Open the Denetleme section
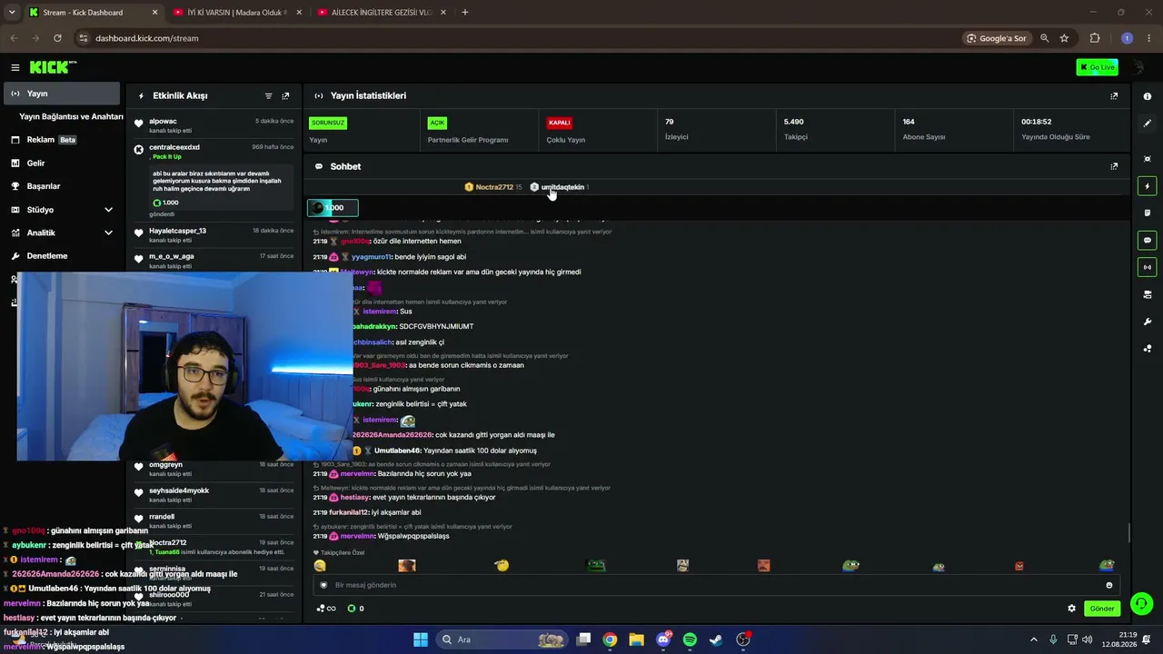Screen dimensions: 1163x654 coord(62,256)
